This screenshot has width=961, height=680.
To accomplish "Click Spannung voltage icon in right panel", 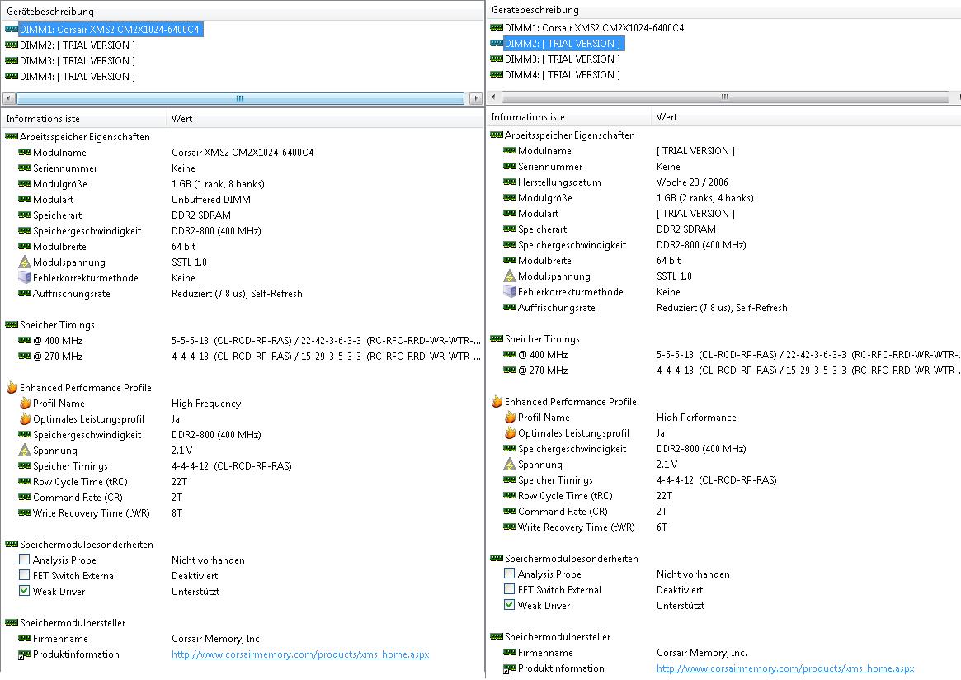I will click(x=509, y=465).
